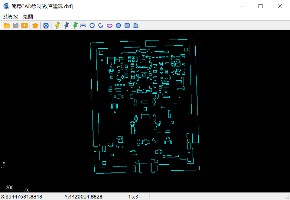Select the filled circle tool
This screenshot has height=200, width=290.
click(118, 25)
